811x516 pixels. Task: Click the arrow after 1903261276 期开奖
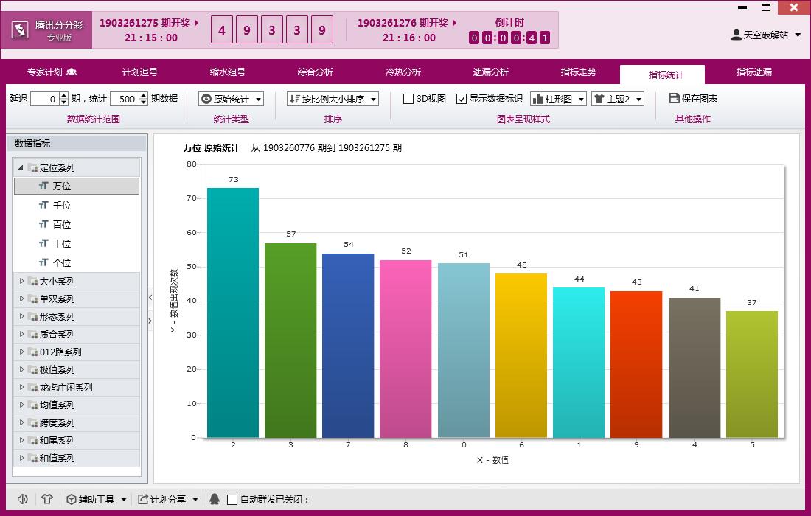click(454, 24)
